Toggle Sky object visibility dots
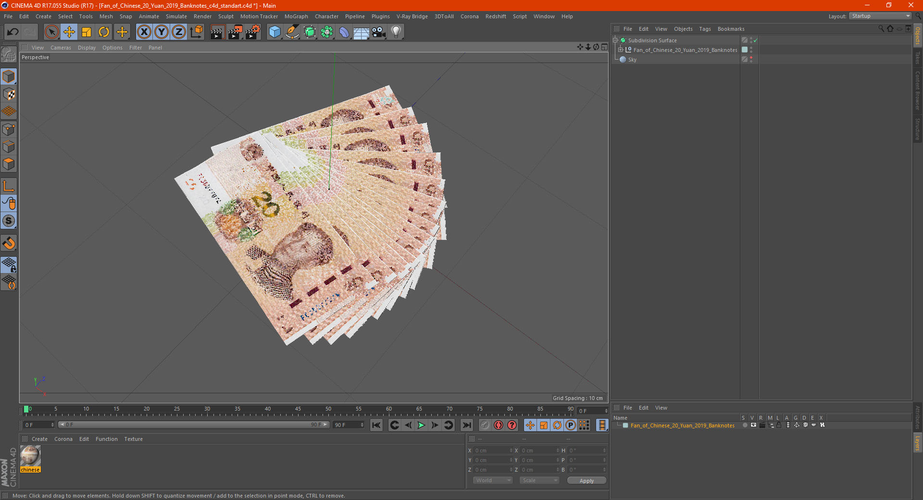Image resolution: width=923 pixels, height=500 pixels. [751, 60]
